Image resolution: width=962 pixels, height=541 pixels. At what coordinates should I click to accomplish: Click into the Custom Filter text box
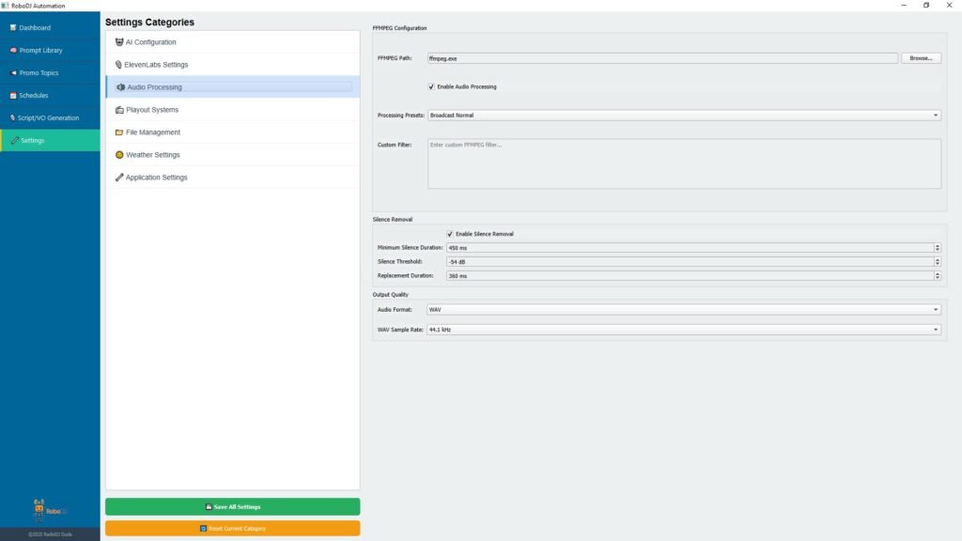(x=684, y=164)
